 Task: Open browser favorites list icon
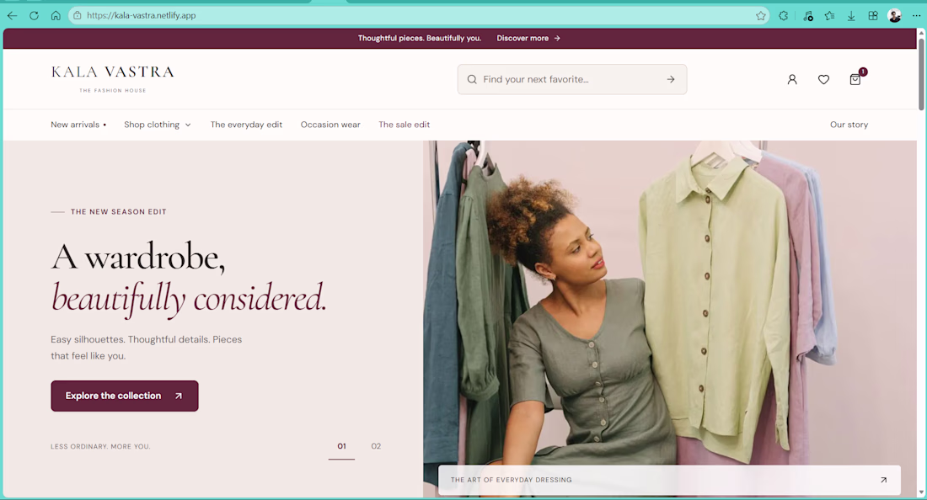pyautogui.click(x=829, y=16)
